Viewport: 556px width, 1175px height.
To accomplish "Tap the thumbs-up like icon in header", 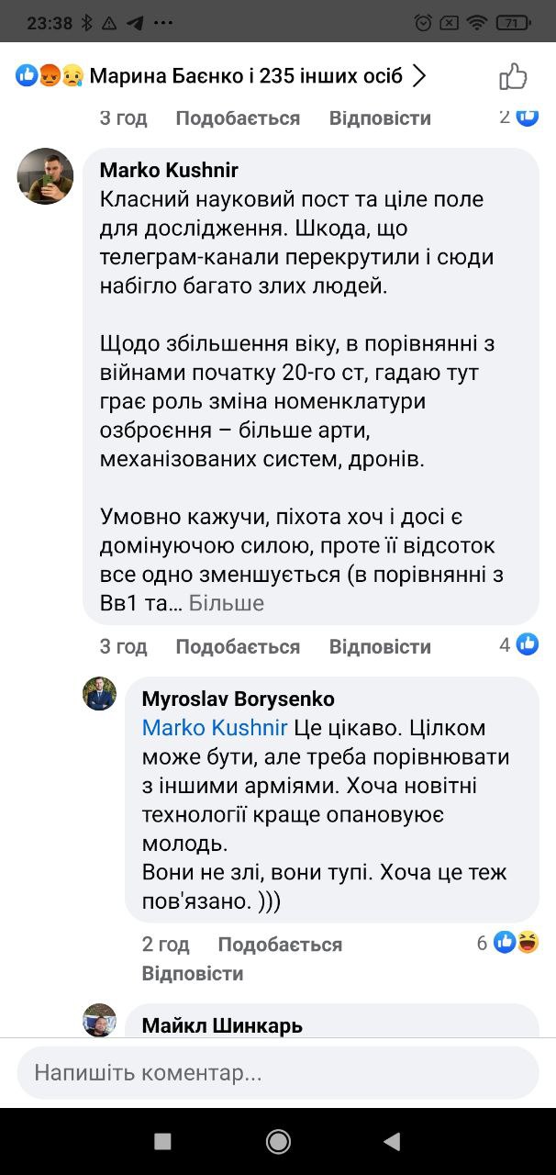I will (513, 76).
